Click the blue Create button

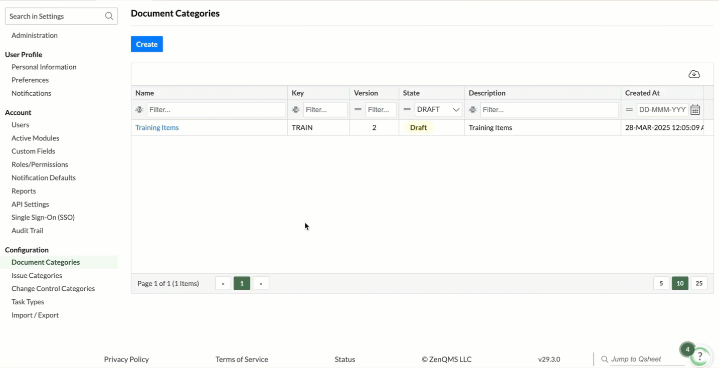pos(147,44)
